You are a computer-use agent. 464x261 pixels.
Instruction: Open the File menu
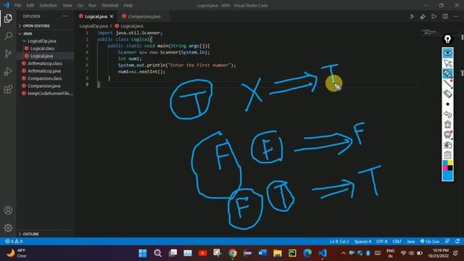click(x=17, y=5)
